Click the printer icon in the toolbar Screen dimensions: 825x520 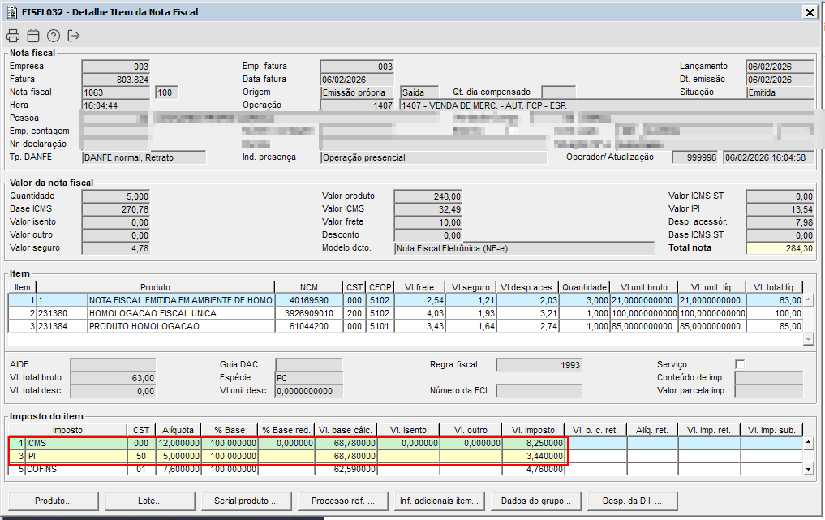(x=13, y=36)
